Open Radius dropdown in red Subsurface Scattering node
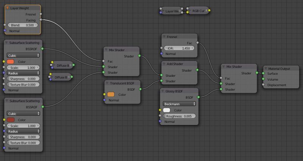303x161 pixels. click(23, 131)
